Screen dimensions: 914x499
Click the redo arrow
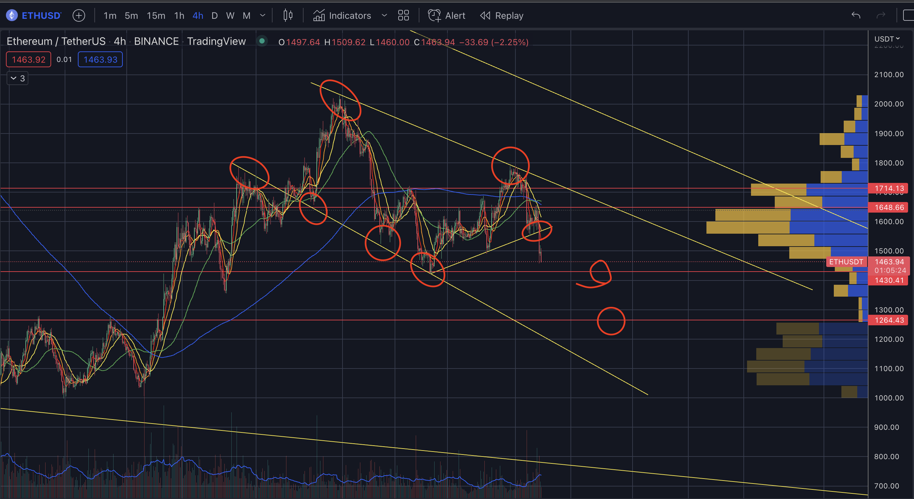881,15
